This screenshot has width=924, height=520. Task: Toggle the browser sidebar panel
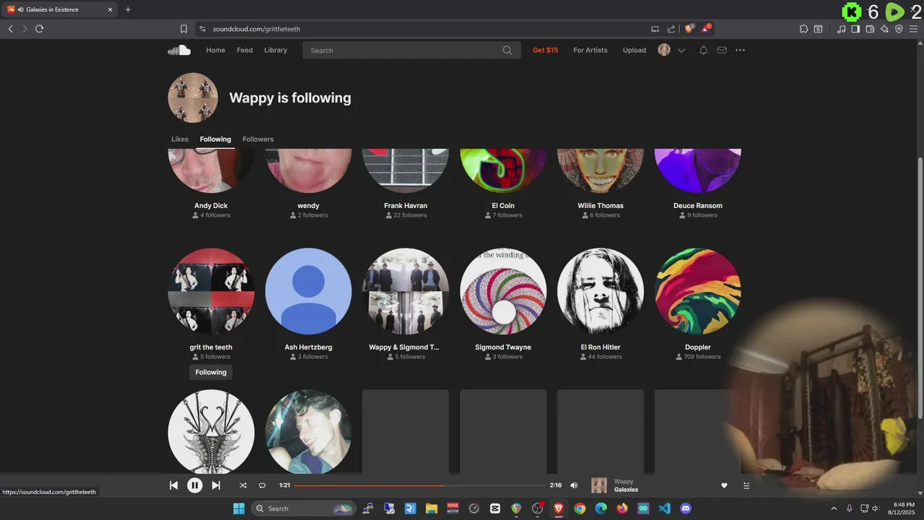(x=855, y=29)
